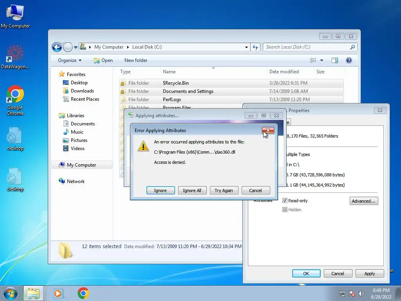Expand breadcrumb arrow after My Computer
The width and height of the screenshot is (401, 301).
coord(128,47)
